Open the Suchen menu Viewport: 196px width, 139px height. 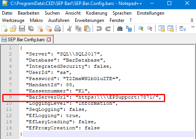click(52, 13)
